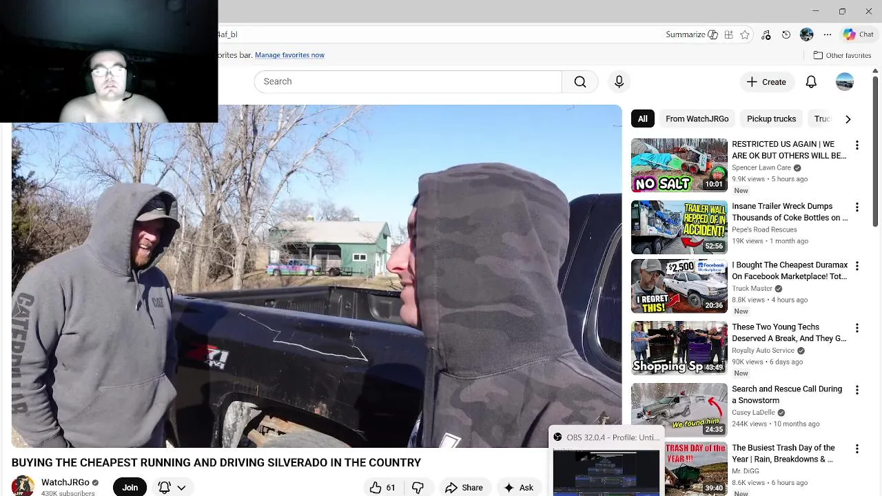Click the split screen icon in address bar
882x496 pixels.
729,34
